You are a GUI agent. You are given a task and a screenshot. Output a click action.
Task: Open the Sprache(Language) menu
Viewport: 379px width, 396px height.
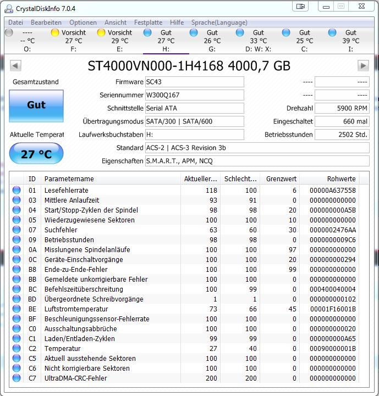point(219,23)
